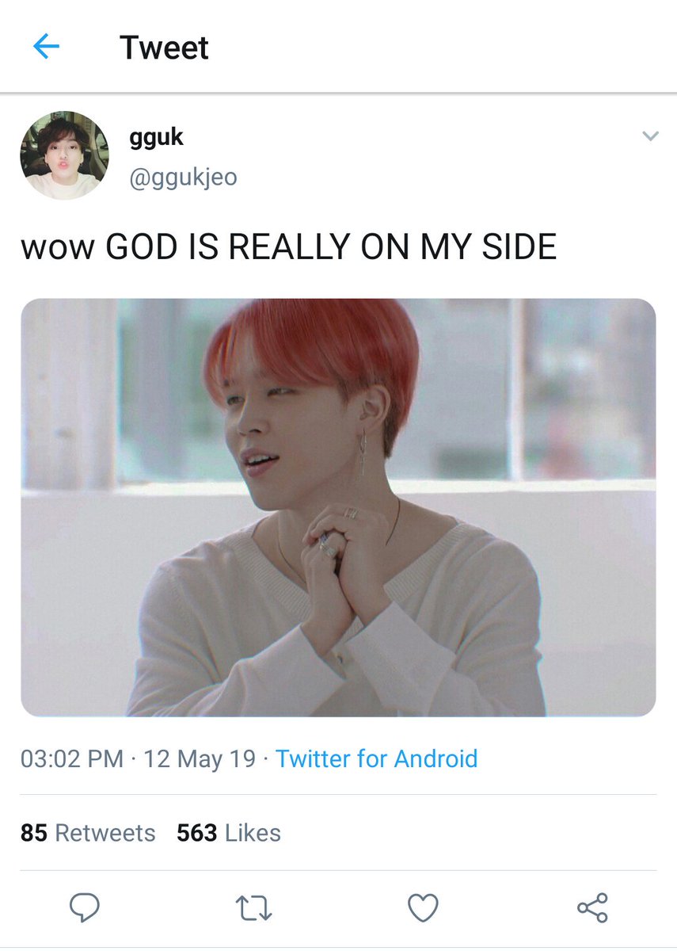677x951 pixels.
Task: Reply to the tweet via speech bubble icon
Action: pyautogui.click(x=84, y=907)
